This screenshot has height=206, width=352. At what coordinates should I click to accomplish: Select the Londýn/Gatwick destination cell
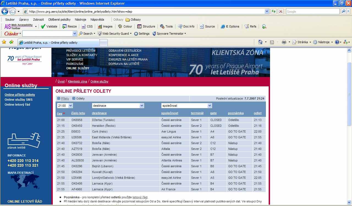125,178
